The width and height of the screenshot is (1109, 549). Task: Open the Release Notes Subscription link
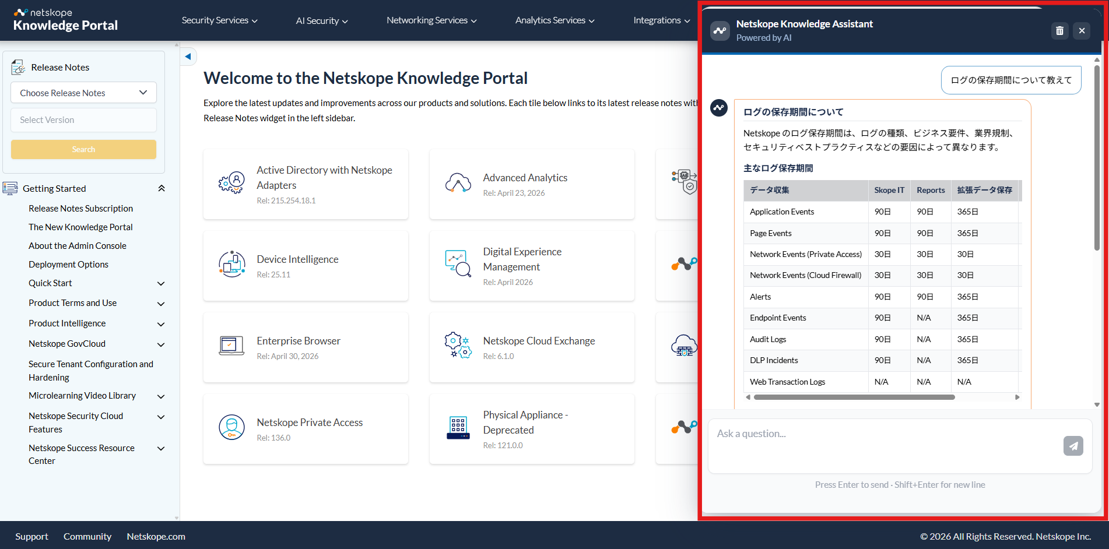pyautogui.click(x=81, y=209)
